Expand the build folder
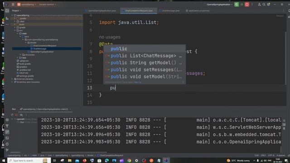The height and width of the screenshot is (163, 290). point(15,24)
